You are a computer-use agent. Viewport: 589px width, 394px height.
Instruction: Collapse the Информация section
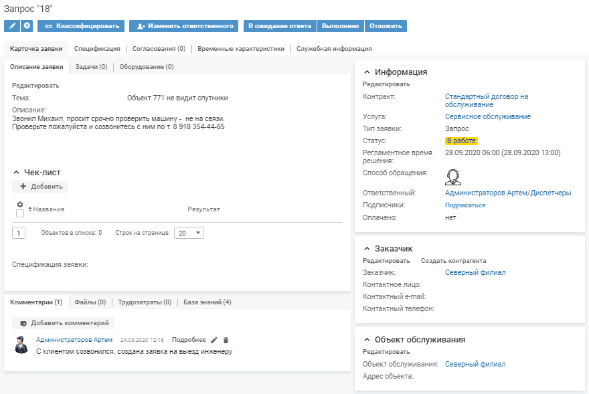pos(367,72)
